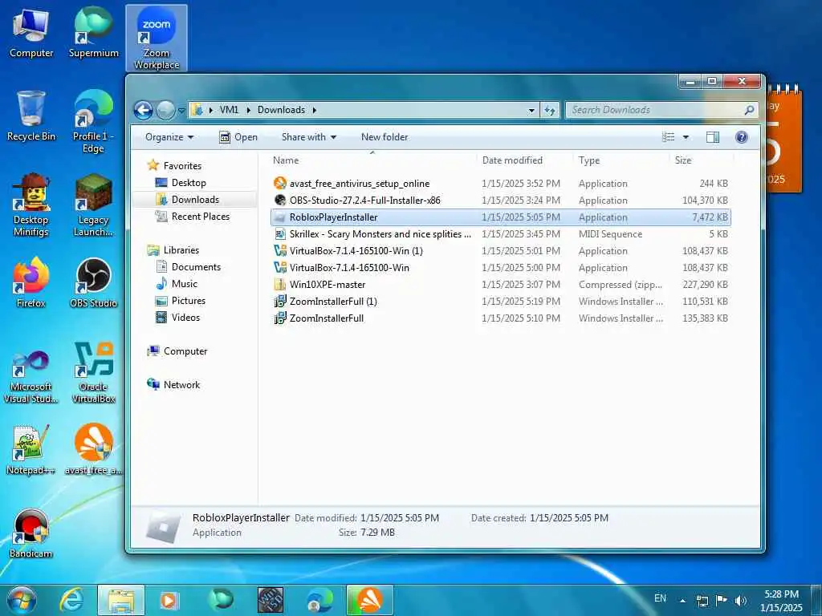The width and height of the screenshot is (822, 616).
Task: Sort by the Size column header
Action: (702, 160)
